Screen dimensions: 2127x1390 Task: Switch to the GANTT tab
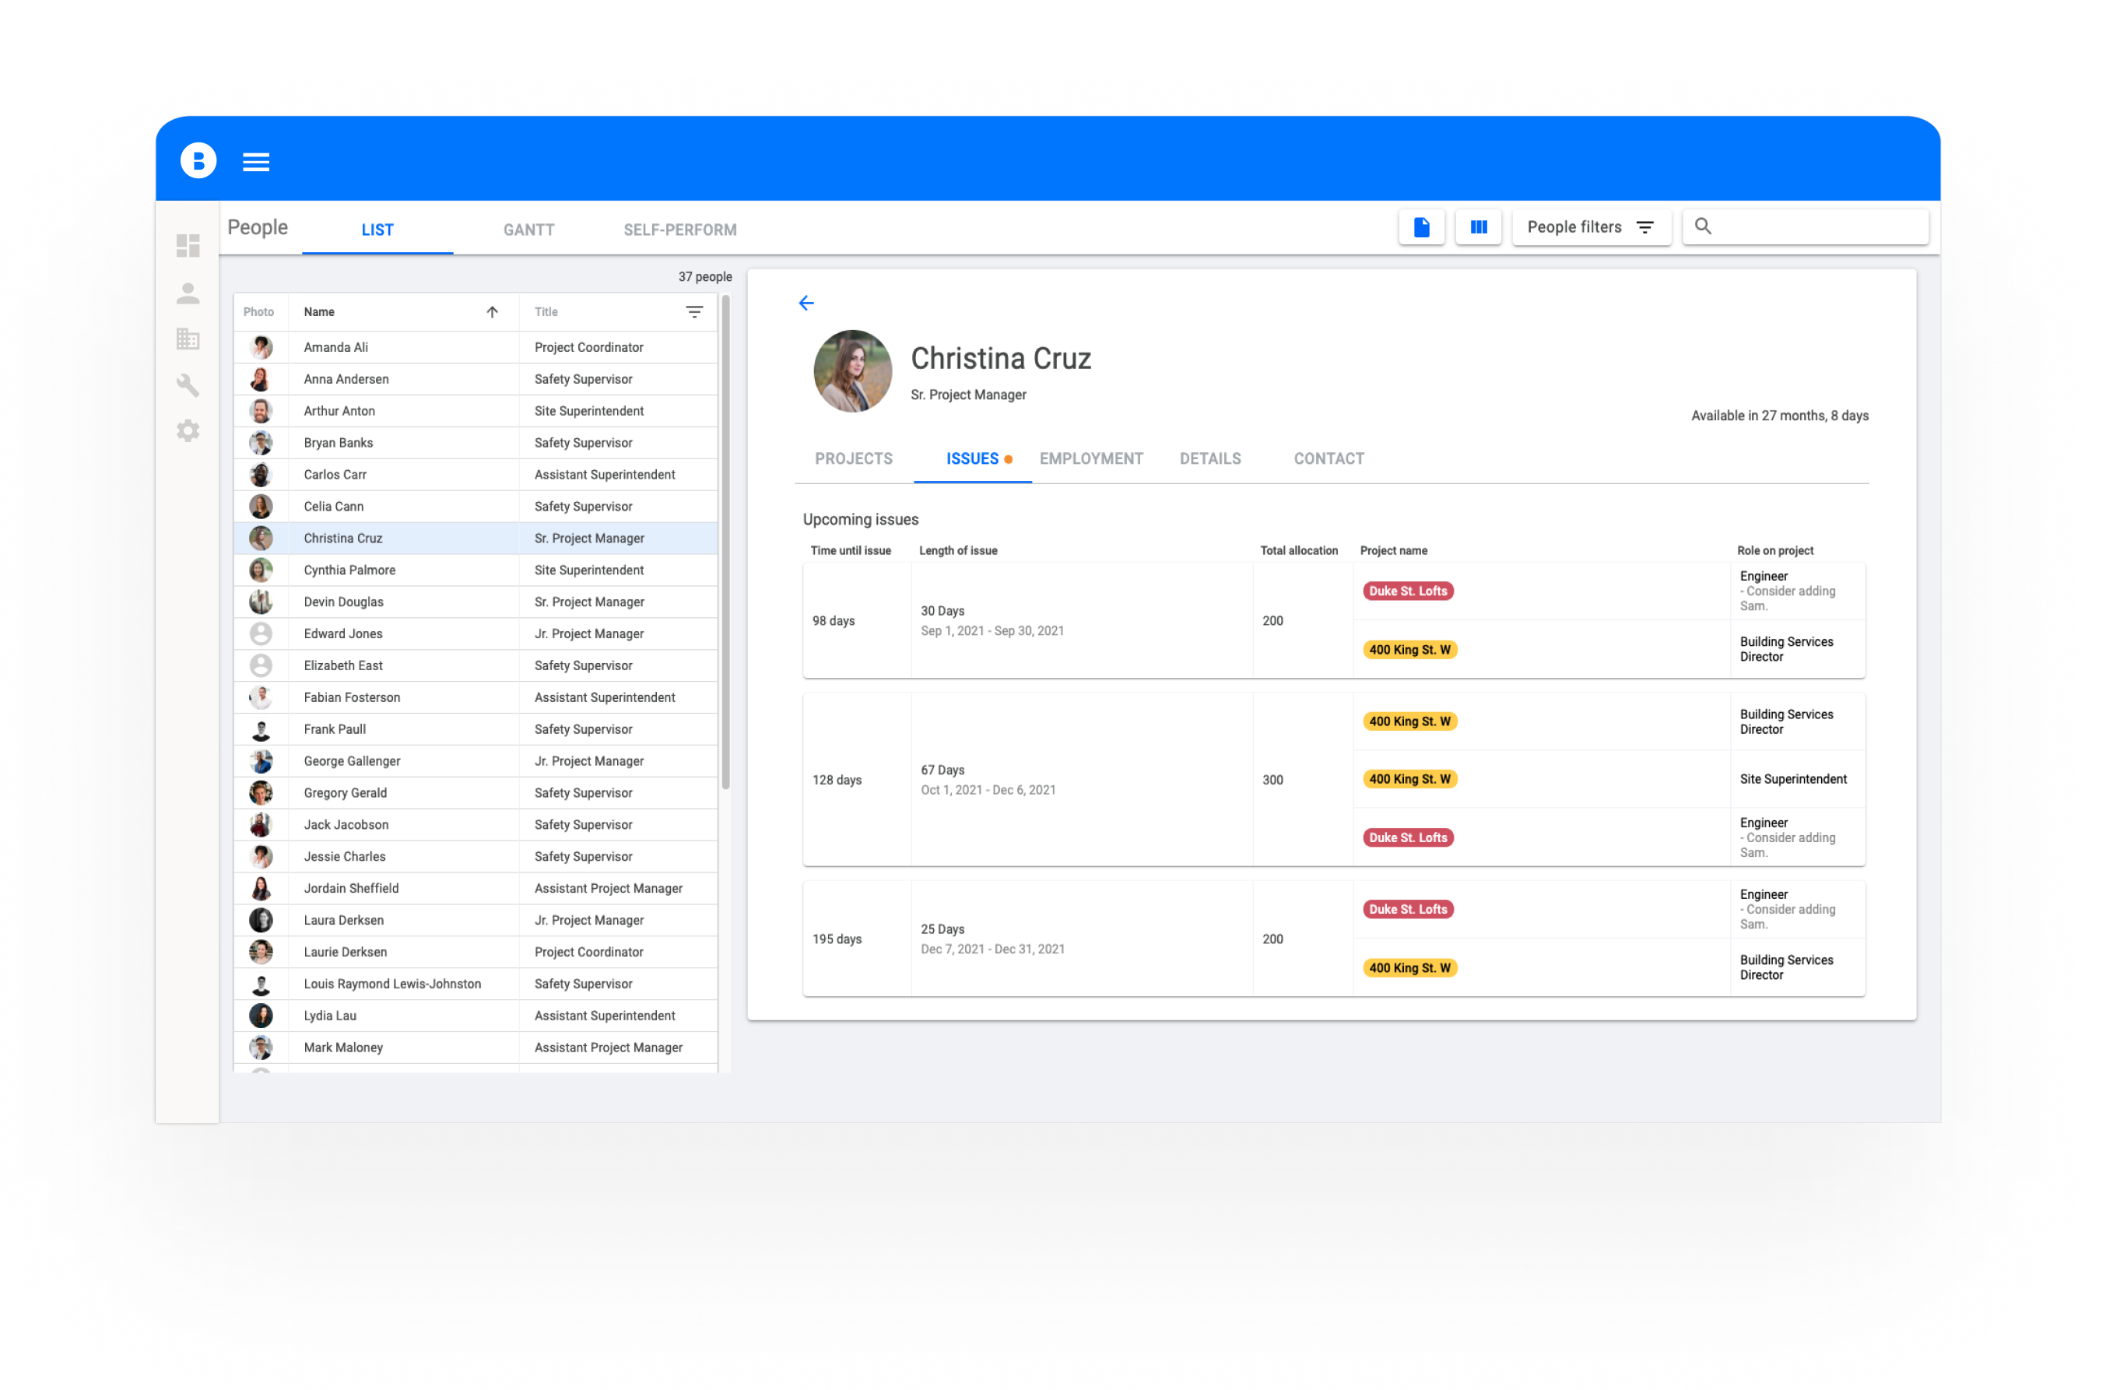(528, 230)
